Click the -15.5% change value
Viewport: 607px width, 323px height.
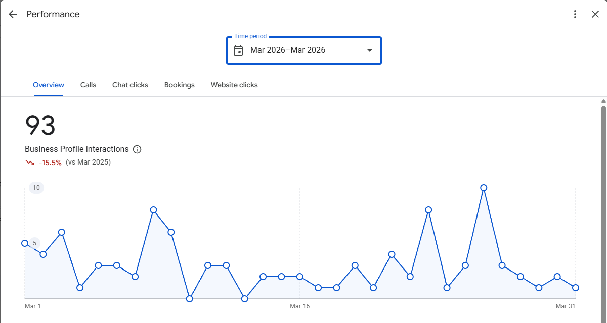(x=50, y=163)
